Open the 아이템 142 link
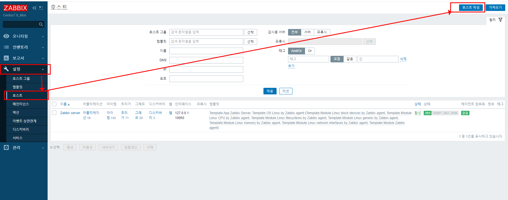Screen dimensions: 508x200 (111, 115)
